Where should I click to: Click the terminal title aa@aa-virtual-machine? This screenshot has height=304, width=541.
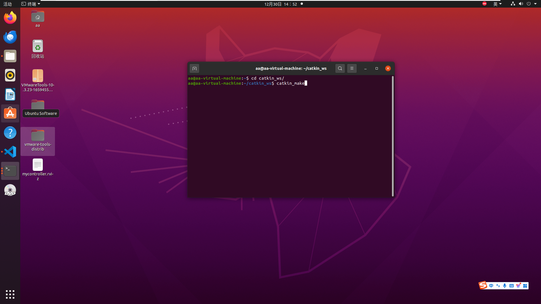click(x=291, y=68)
